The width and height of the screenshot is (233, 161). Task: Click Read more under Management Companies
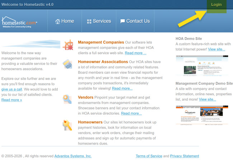point(135,53)
